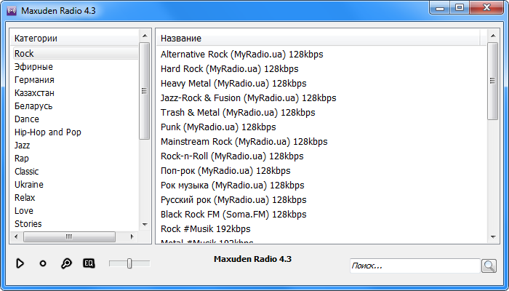The width and height of the screenshot is (509, 291).
Task: Select Jazz-Rock & Fusion (MyRadio.ua) station
Action: click(x=249, y=97)
